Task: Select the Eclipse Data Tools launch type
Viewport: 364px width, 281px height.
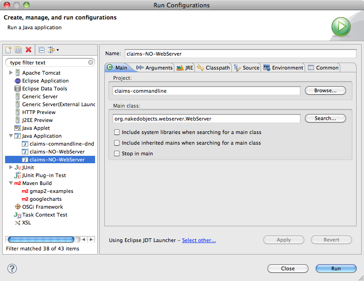Action: [x=45, y=89]
